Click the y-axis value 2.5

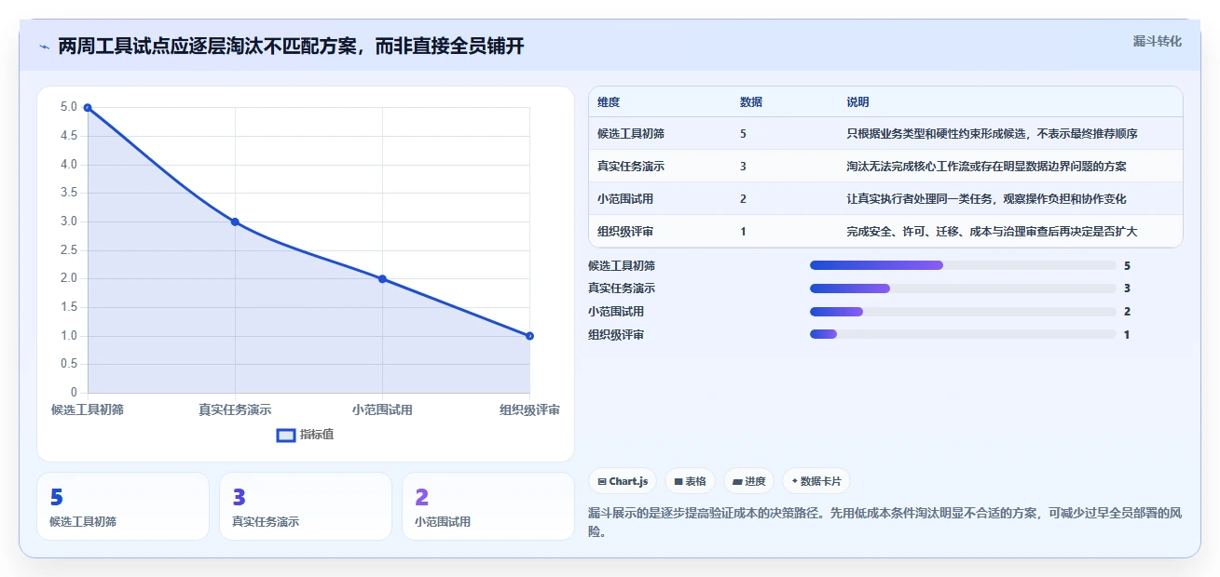pos(69,249)
